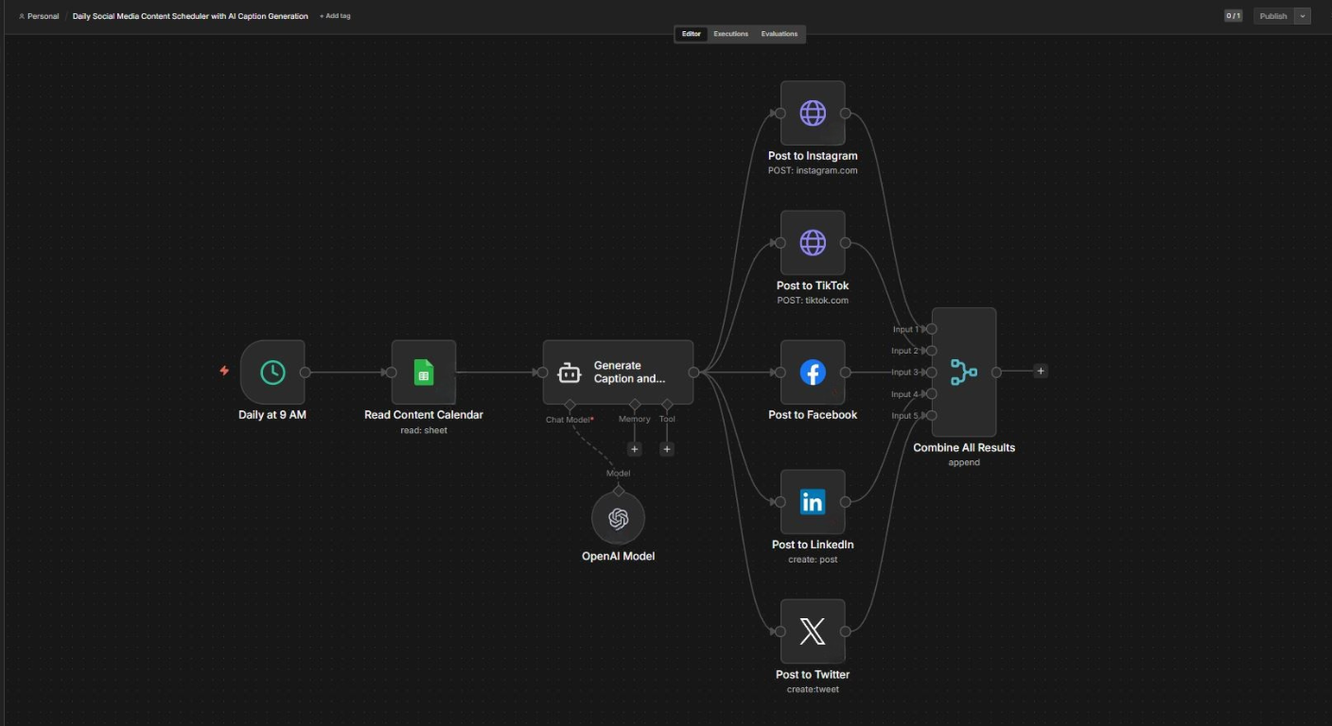The height and width of the screenshot is (726, 1332).
Task: Open the Daily at 9 AM schedule trigger node
Action: pos(271,372)
